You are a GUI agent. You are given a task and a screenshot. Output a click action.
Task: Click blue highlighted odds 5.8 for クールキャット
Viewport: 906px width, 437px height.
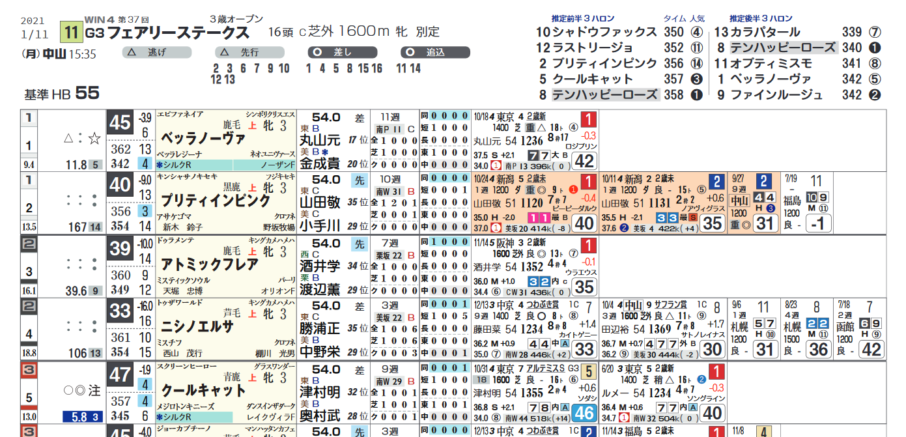pyautogui.click(x=81, y=417)
